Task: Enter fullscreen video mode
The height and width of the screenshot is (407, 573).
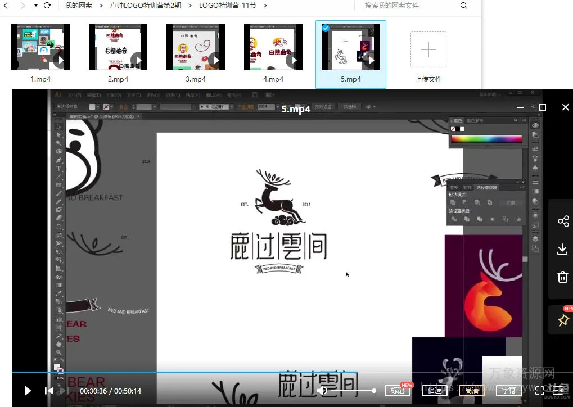Action: pos(539,390)
